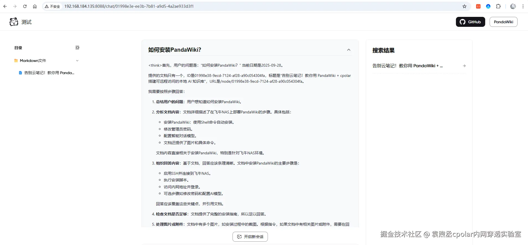The height and width of the screenshot is (245, 528).
Task: Select the 处理图片或附件 step text
Action: 170,224
